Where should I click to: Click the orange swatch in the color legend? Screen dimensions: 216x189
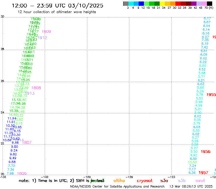click(x=173, y=3)
